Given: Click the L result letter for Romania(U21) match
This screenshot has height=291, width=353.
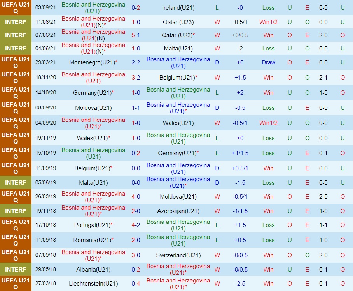Looking at the screenshot, I should [217, 240].
